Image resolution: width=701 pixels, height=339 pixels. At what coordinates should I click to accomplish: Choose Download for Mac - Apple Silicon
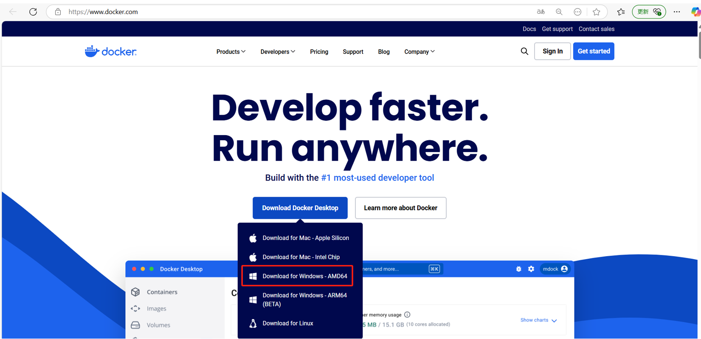[300, 238]
